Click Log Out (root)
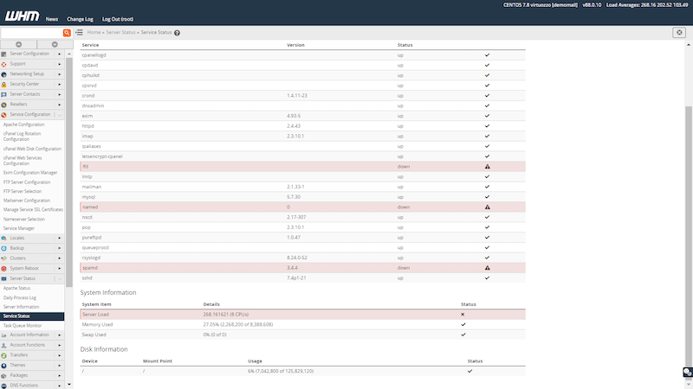 (118, 19)
